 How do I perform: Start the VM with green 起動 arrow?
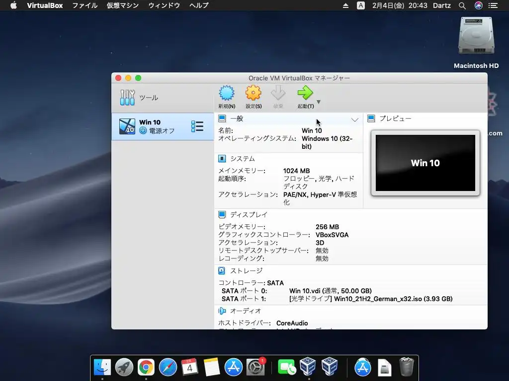[x=305, y=93]
